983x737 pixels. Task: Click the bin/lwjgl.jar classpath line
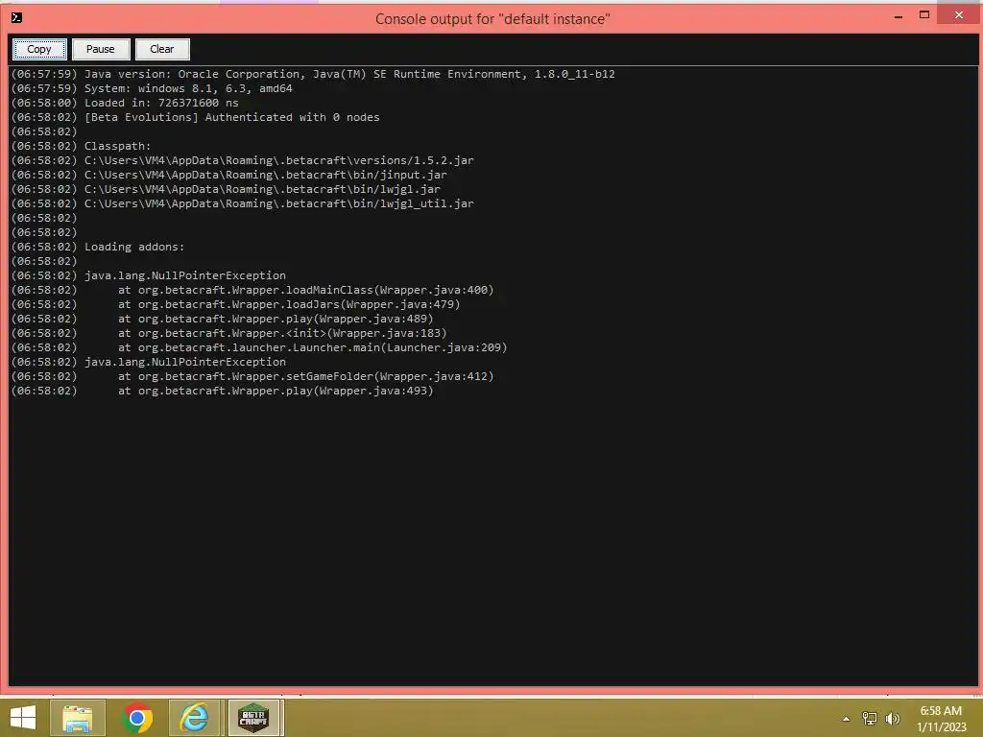[226, 189]
